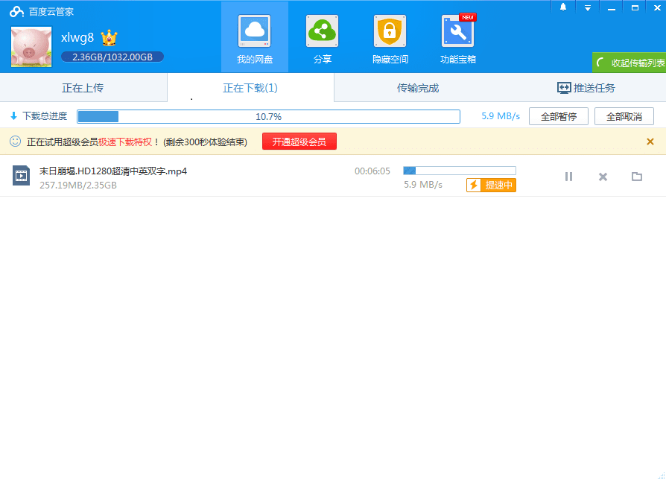
Task: Click the file download progress bar
Action: pyautogui.click(x=460, y=171)
